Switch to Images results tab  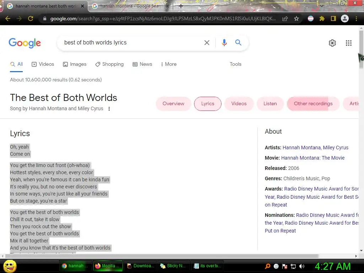pos(75,64)
